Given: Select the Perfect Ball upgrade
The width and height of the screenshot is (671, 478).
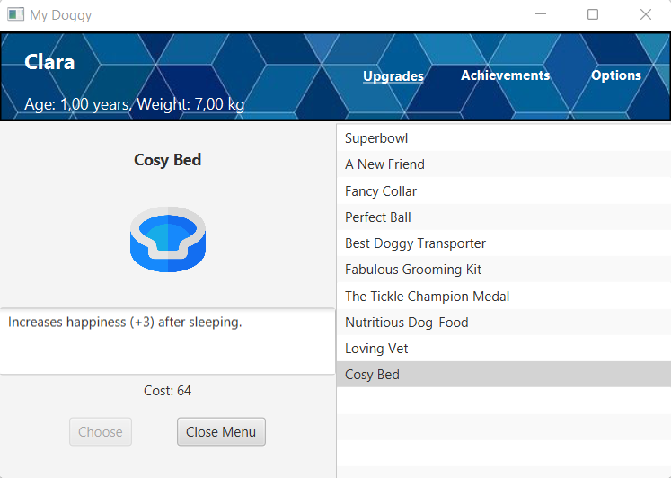Looking at the screenshot, I should [378, 217].
